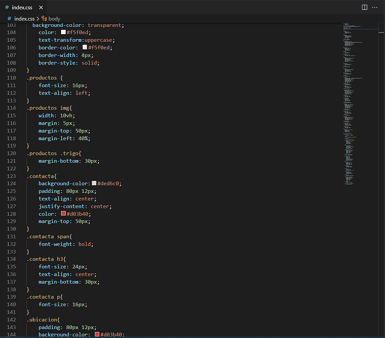Click line number 110 in the gutter
Viewport: 385px width, 338px height.
pos(11,78)
